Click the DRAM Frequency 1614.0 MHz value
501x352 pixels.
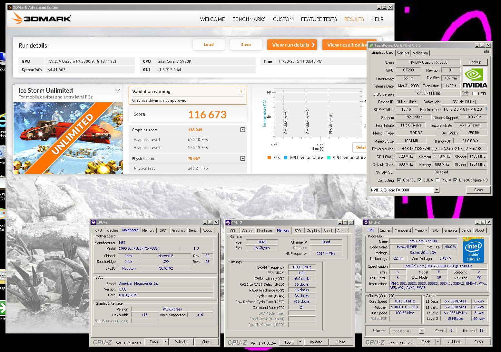click(x=302, y=267)
